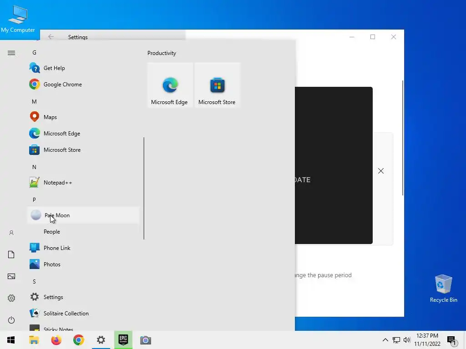Image resolution: width=466 pixels, height=349 pixels.
Task: Jump to letter P section header
Action: click(34, 200)
